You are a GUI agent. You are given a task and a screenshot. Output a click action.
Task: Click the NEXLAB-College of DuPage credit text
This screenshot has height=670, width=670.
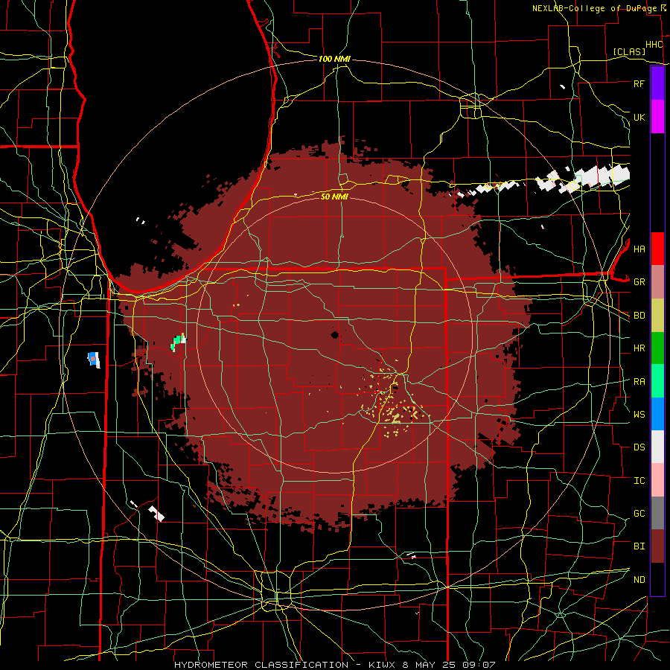(596, 8)
